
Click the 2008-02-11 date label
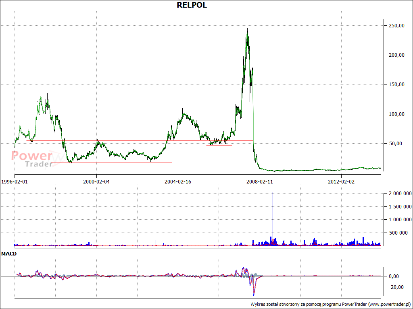(260, 181)
